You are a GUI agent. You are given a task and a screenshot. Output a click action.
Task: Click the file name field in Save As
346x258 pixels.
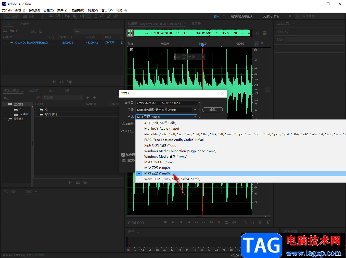click(166, 103)
